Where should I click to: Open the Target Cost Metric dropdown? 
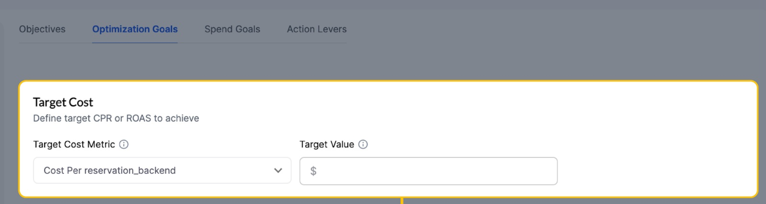tap(162, 171)
